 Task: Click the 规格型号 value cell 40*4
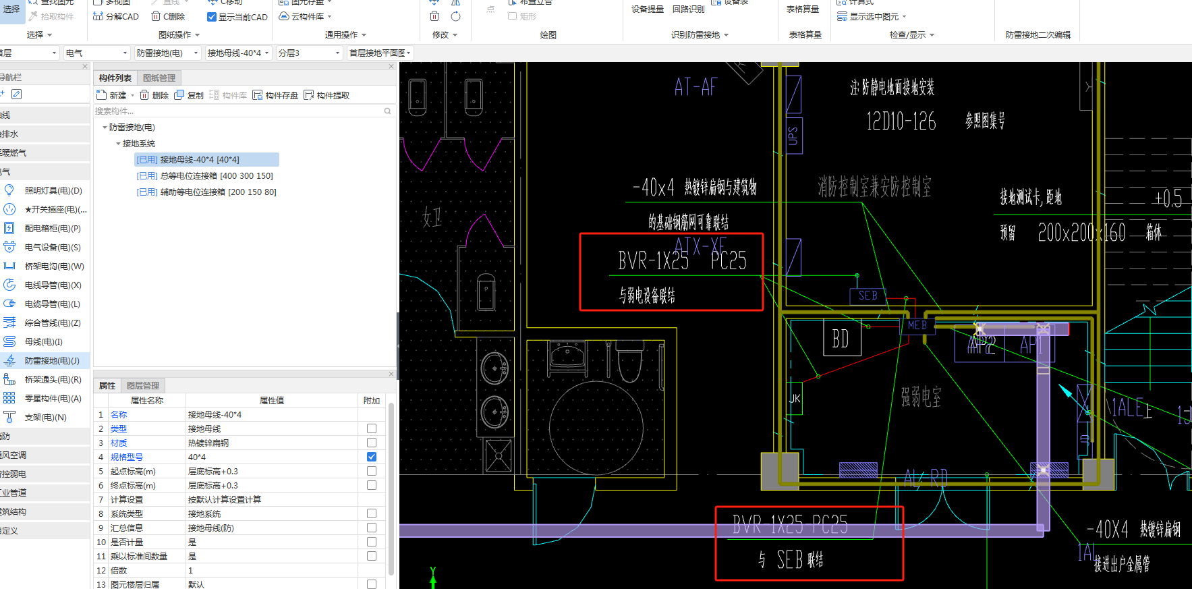271,457
